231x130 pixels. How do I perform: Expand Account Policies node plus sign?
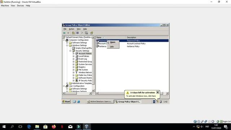click(74, 53)
